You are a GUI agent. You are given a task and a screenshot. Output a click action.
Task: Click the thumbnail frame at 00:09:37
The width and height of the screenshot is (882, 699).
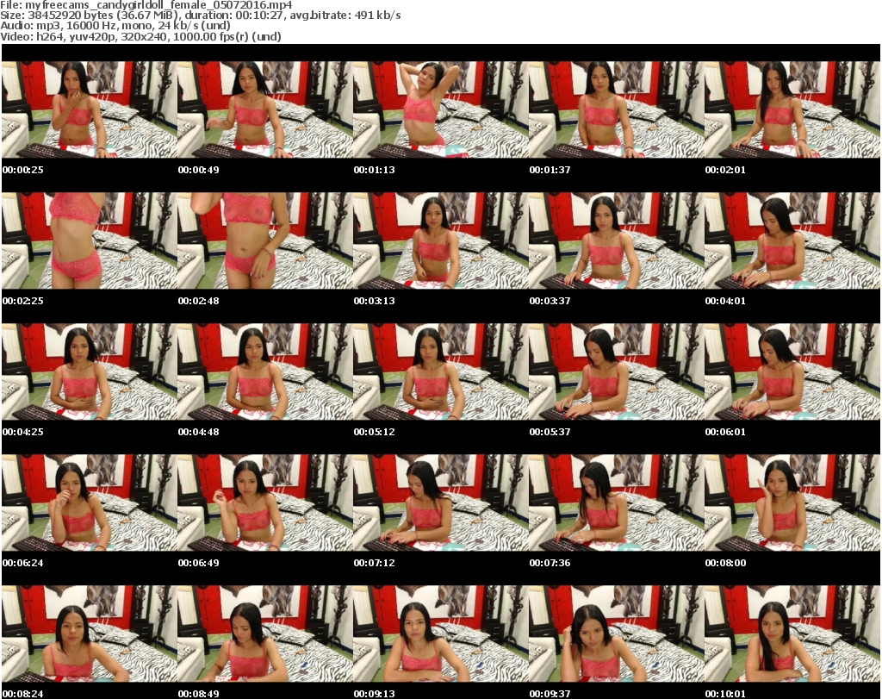click(x=617, y=633)
